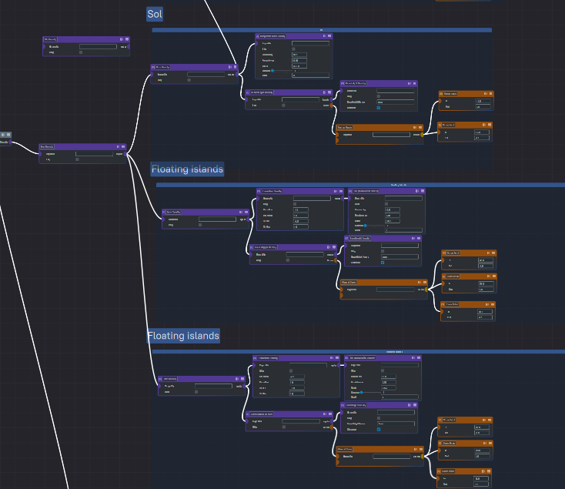The height and width of the screenshot is (489, 565).
Task: Tick the checkbox in the lowest group's leftmost node
Action: tap(196, 392)
